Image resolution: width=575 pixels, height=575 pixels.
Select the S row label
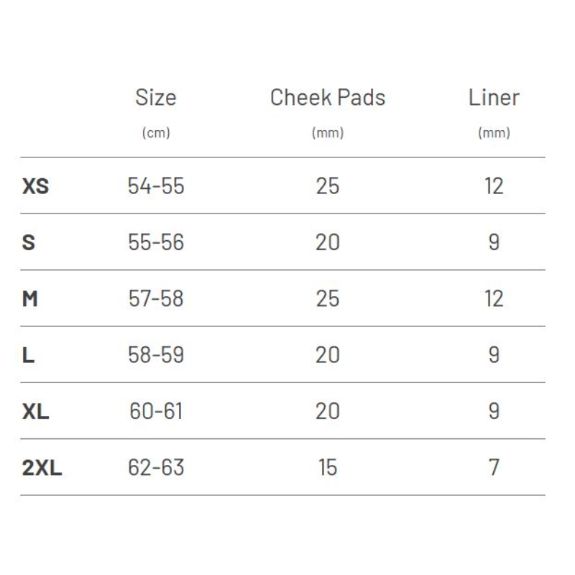click(x=29, y=242)
